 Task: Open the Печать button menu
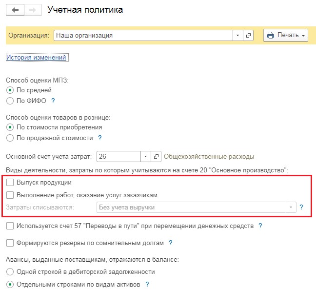(x=286, y=36)
